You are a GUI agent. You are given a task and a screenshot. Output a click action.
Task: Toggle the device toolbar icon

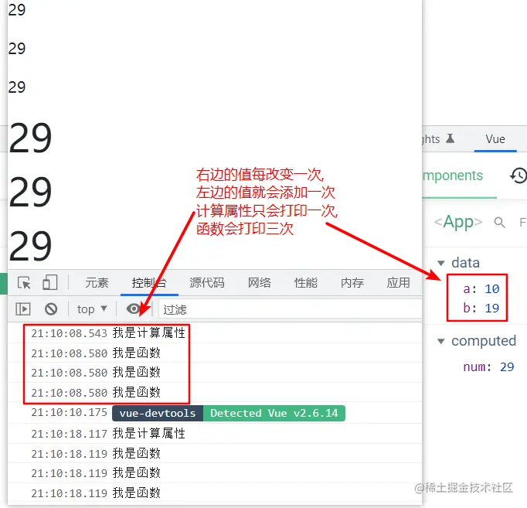(x=50, y=282)
